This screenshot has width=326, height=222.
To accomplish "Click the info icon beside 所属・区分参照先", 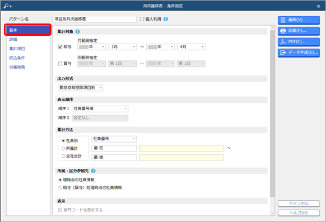I will (94, 171).
